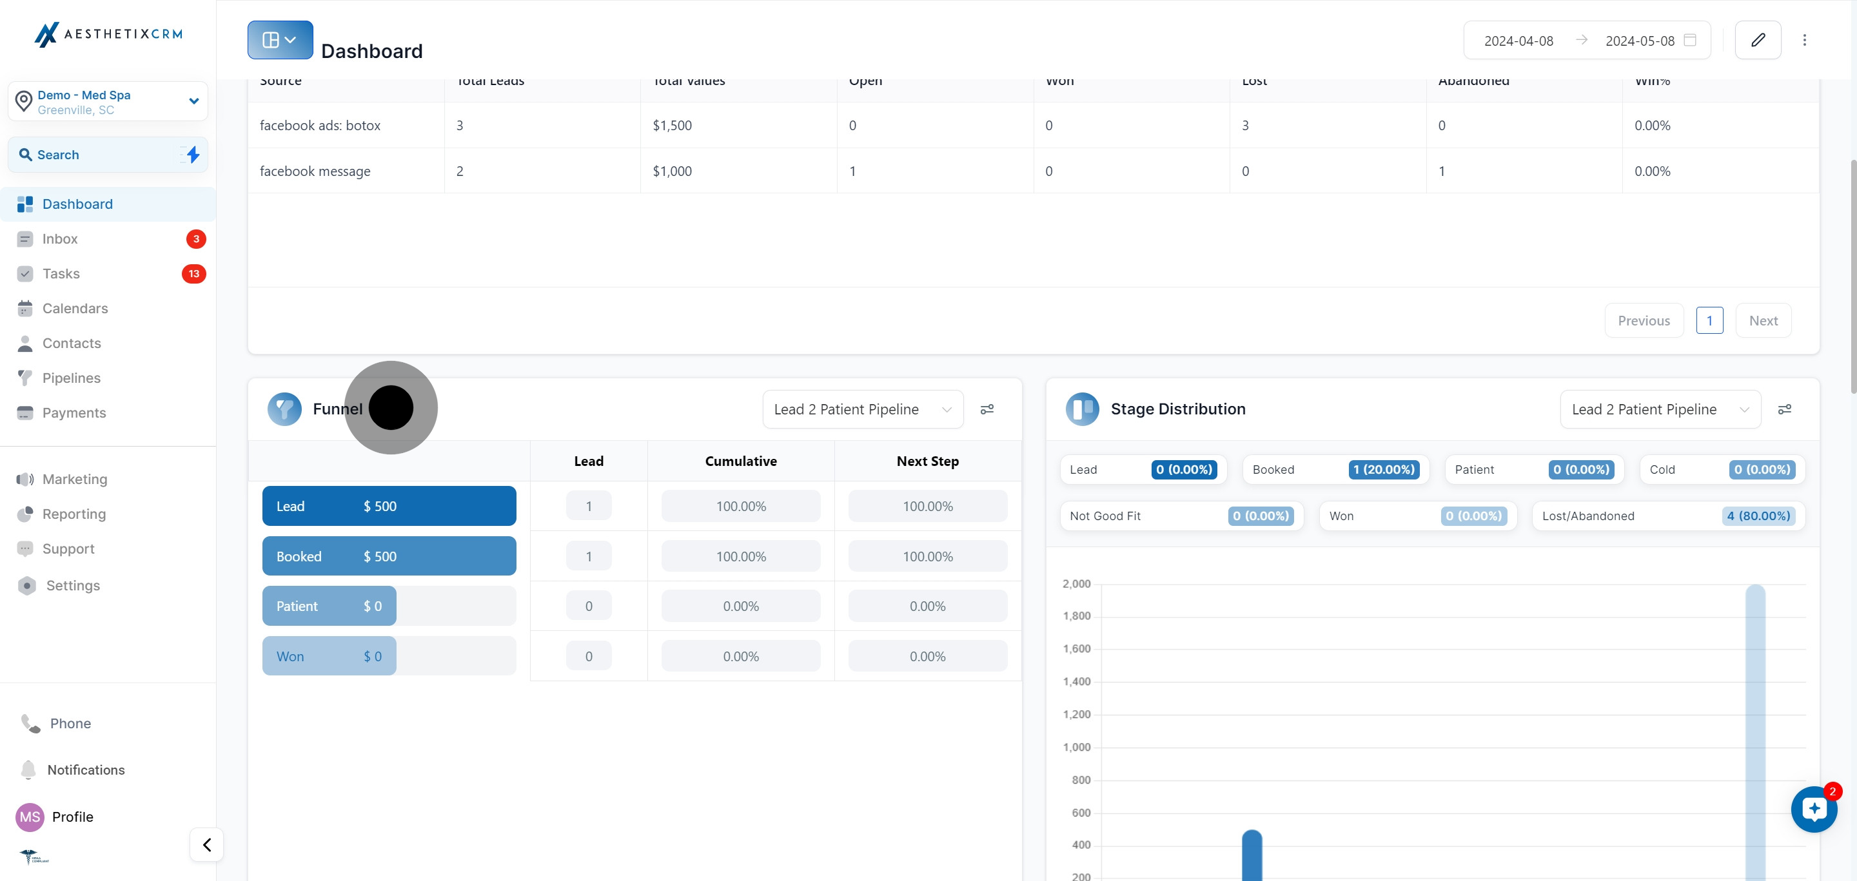
Task: Click the calendar icon in date range
Action: (x=1690, y=41)
